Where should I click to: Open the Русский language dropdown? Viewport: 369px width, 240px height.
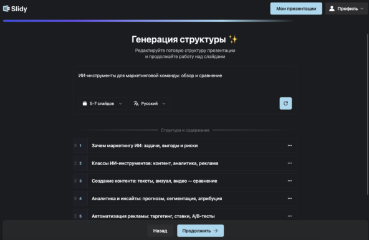[x=150, y=103]
